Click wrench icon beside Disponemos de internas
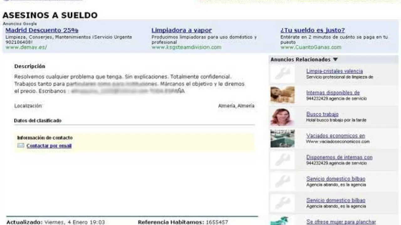Image resolution: width=401 pixels, height=225 pixels. (x=282, y=160)
